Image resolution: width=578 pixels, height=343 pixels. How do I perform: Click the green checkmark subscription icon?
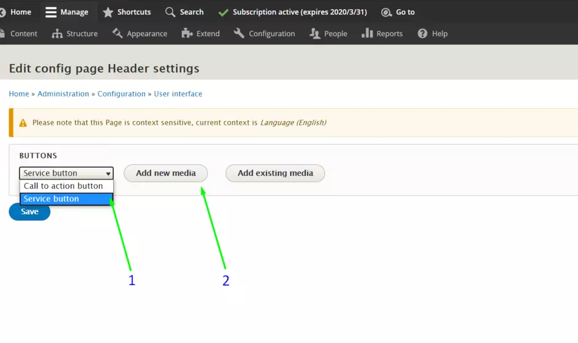(223, 12)
